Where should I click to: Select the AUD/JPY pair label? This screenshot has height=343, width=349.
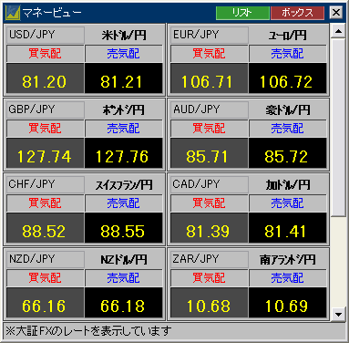tap(210, 109)
